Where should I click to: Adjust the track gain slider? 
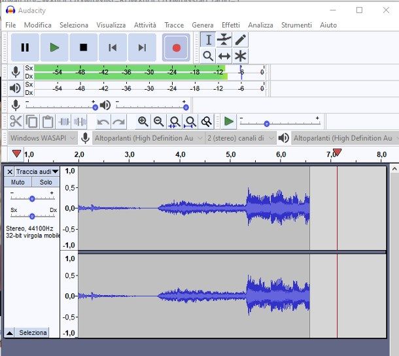33,198
